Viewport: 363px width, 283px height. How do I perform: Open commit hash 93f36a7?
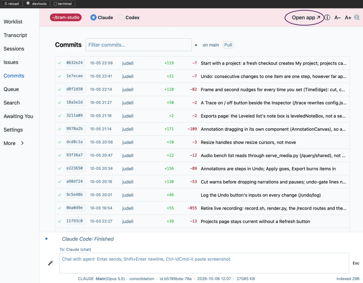tap(74, 155)
